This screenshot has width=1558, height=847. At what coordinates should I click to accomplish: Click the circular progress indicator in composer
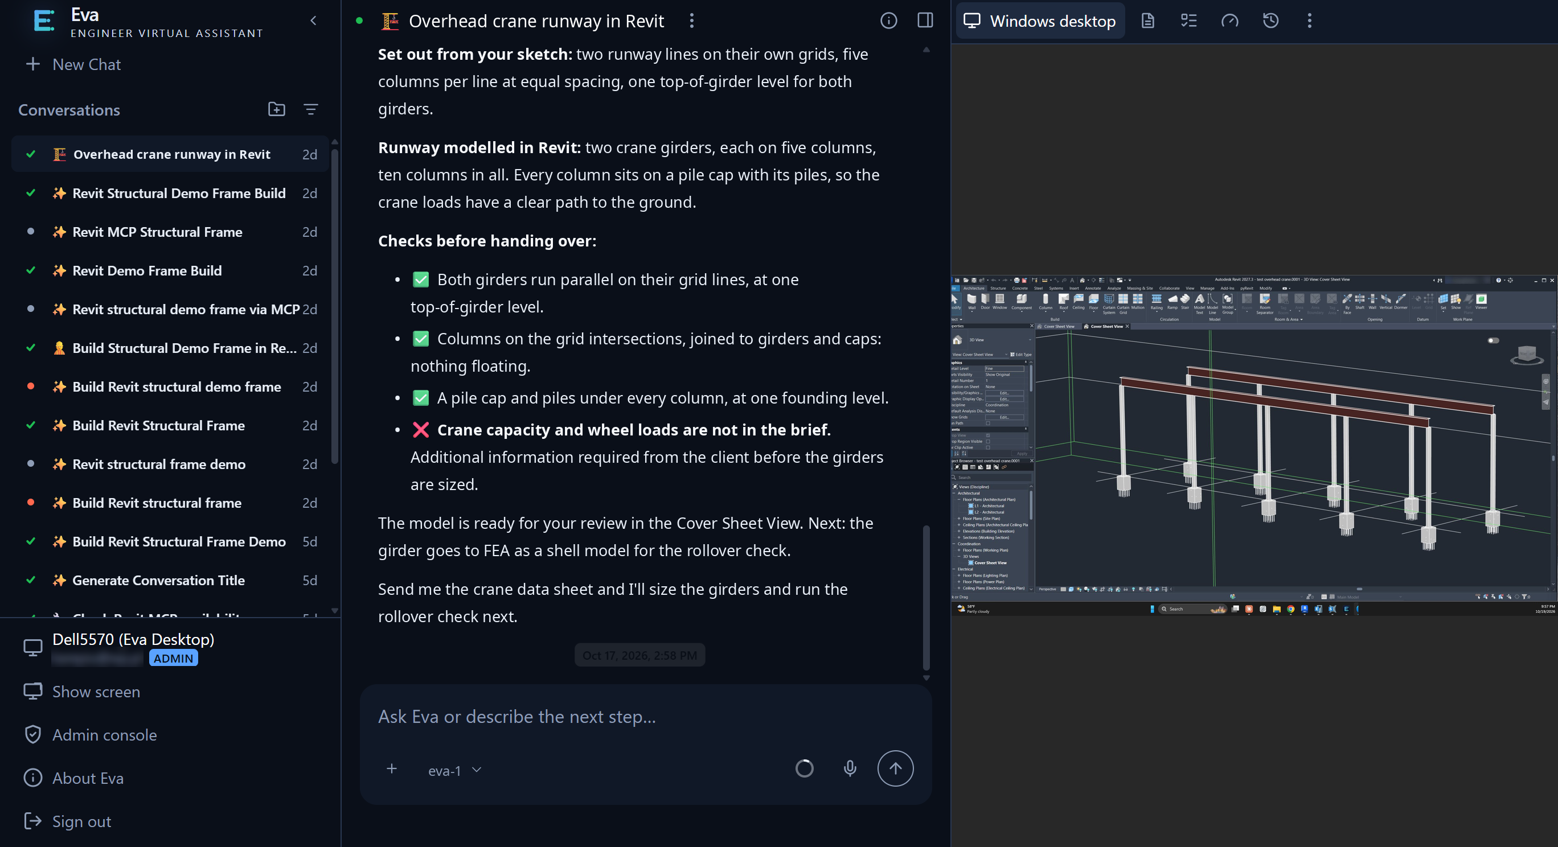(x=804, y=768)
